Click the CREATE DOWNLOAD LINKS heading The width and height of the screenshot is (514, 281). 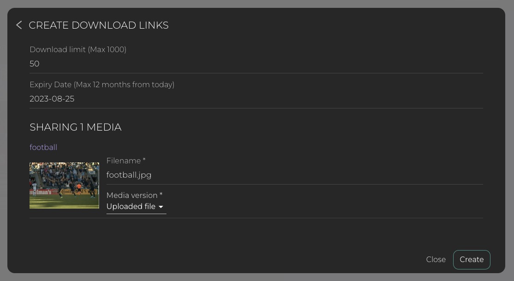pos(99,25)
